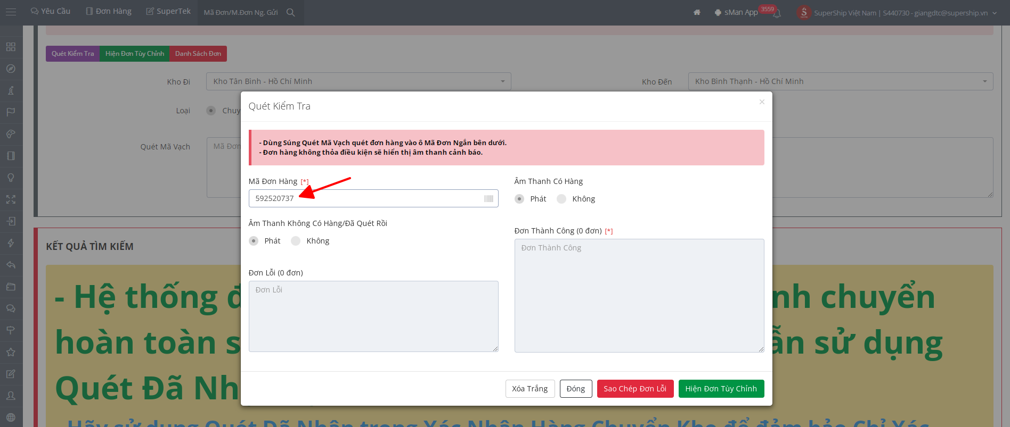
Task: Open the user profile icon in sidebar
Action: pyautogui.click(x=11, y=396)
